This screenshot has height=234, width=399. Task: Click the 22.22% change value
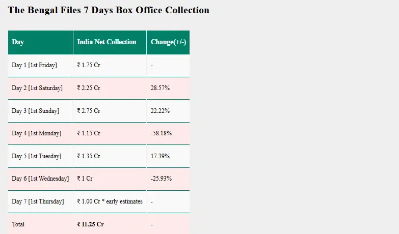coord(160,111)
